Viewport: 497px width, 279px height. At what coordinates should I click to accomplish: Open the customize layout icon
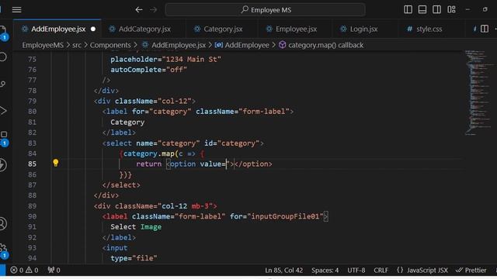(x=451, y=9)
